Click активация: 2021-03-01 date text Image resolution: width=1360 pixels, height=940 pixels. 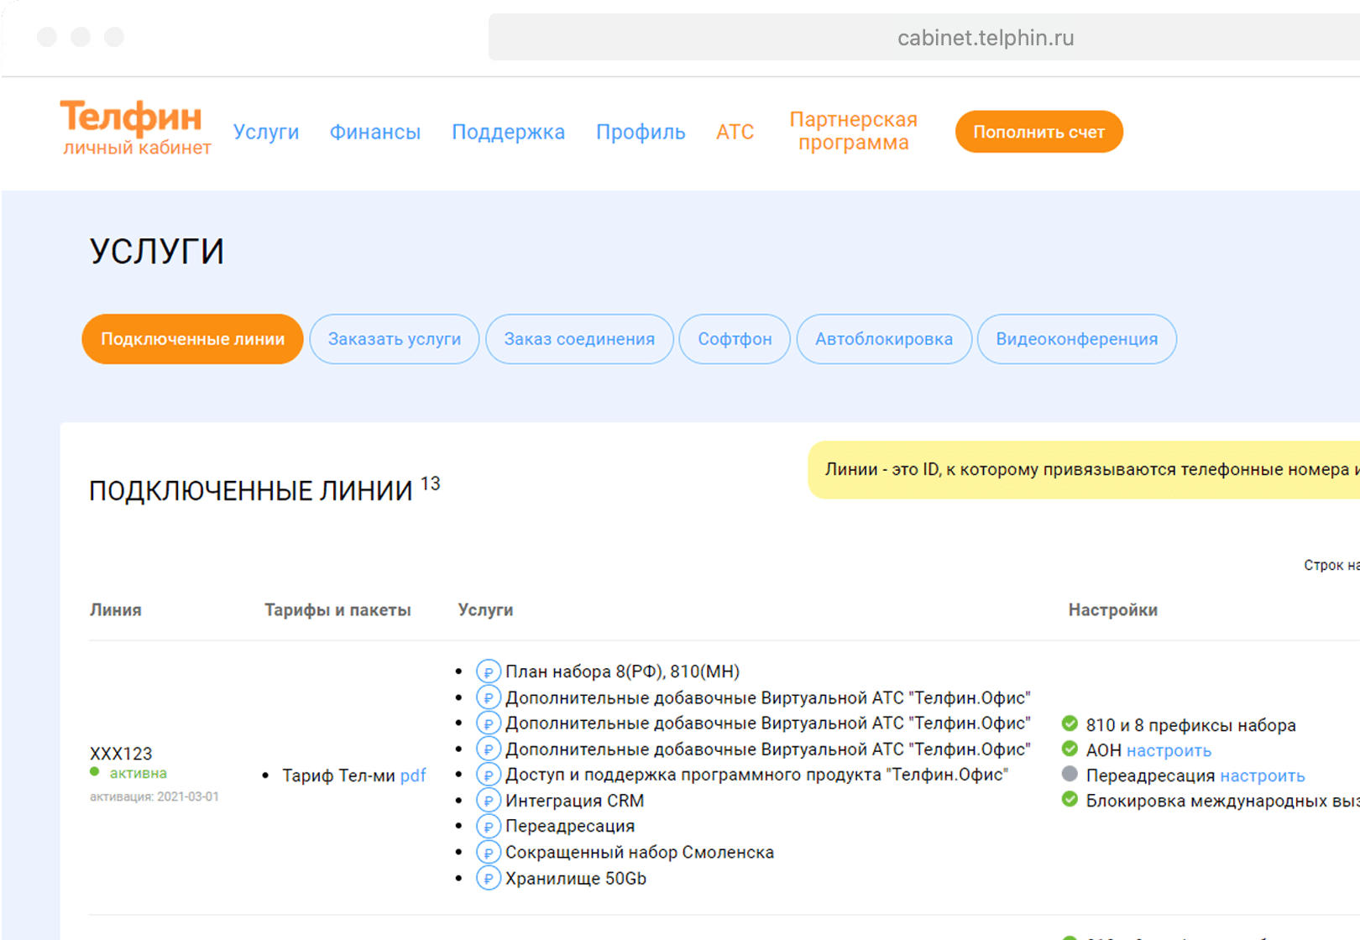coord(154,796)
